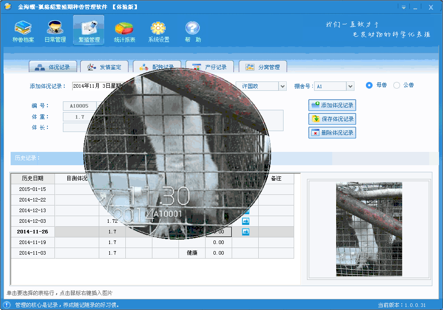Expand the 许国政 dropdown list
443x310 pixels.
click(282, 86)
